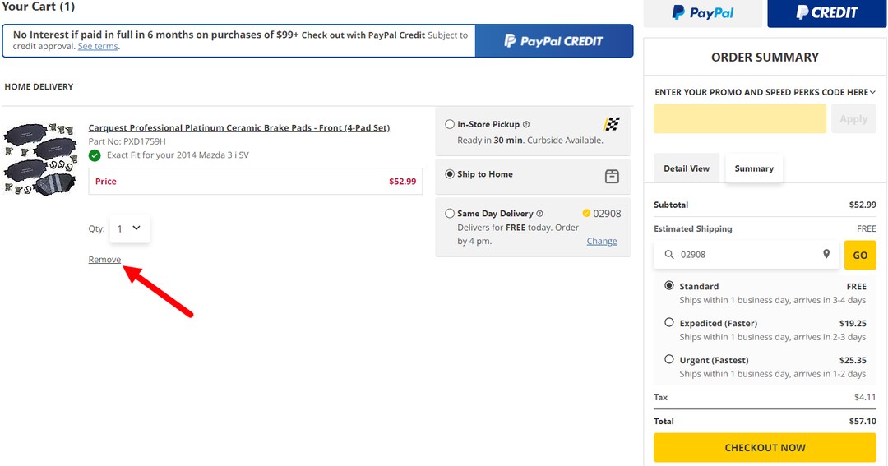Switch to Summary tab
Image resolution: width=888 pixels, height=466 pixels.
754,168
